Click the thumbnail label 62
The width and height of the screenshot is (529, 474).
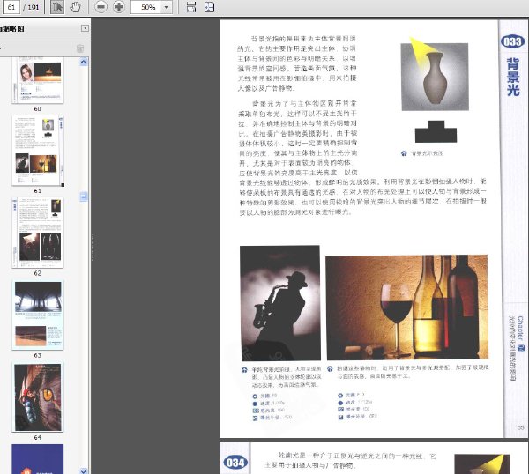37,273
